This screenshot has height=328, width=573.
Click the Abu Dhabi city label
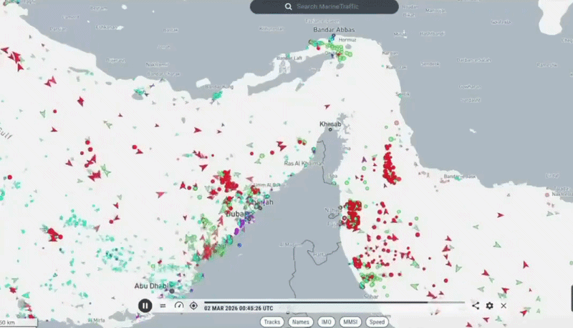151,286
